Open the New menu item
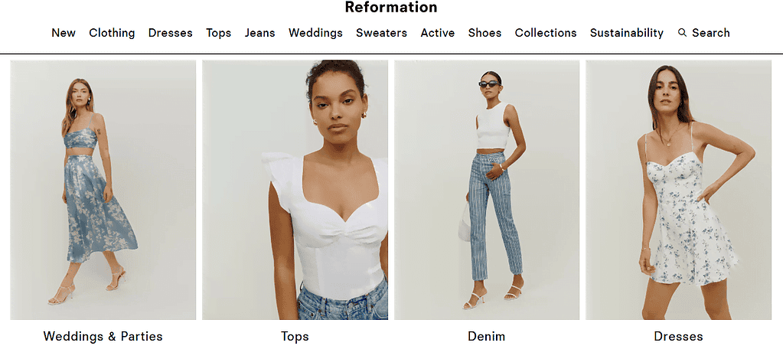Screen dimensions: 783x349 [x=64, y=33]
